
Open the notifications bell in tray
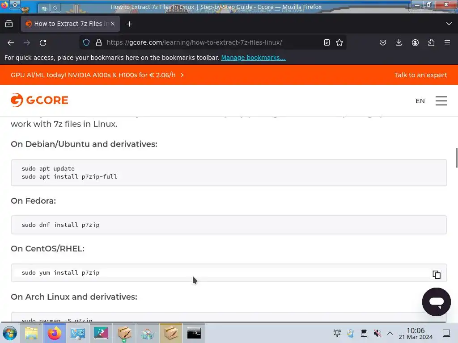(337, 333)
